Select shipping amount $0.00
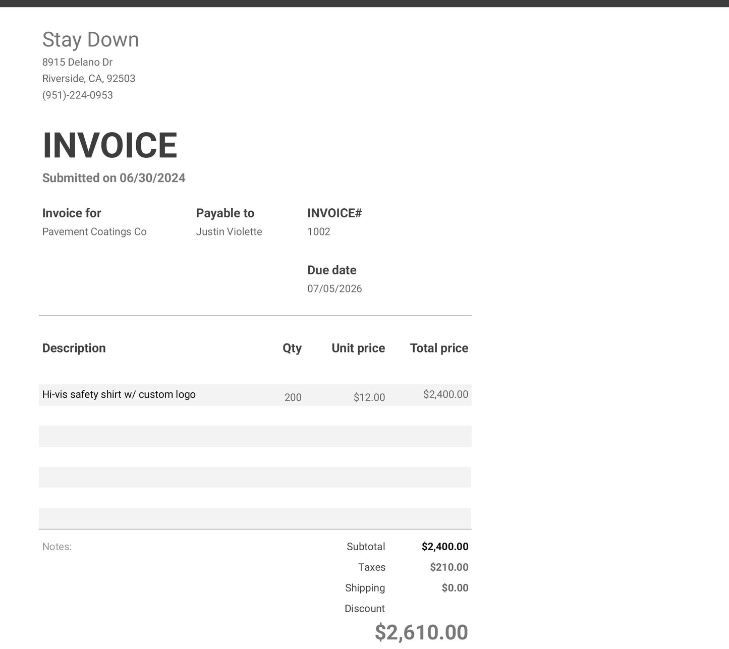729x649 pixels. (455, 588)
